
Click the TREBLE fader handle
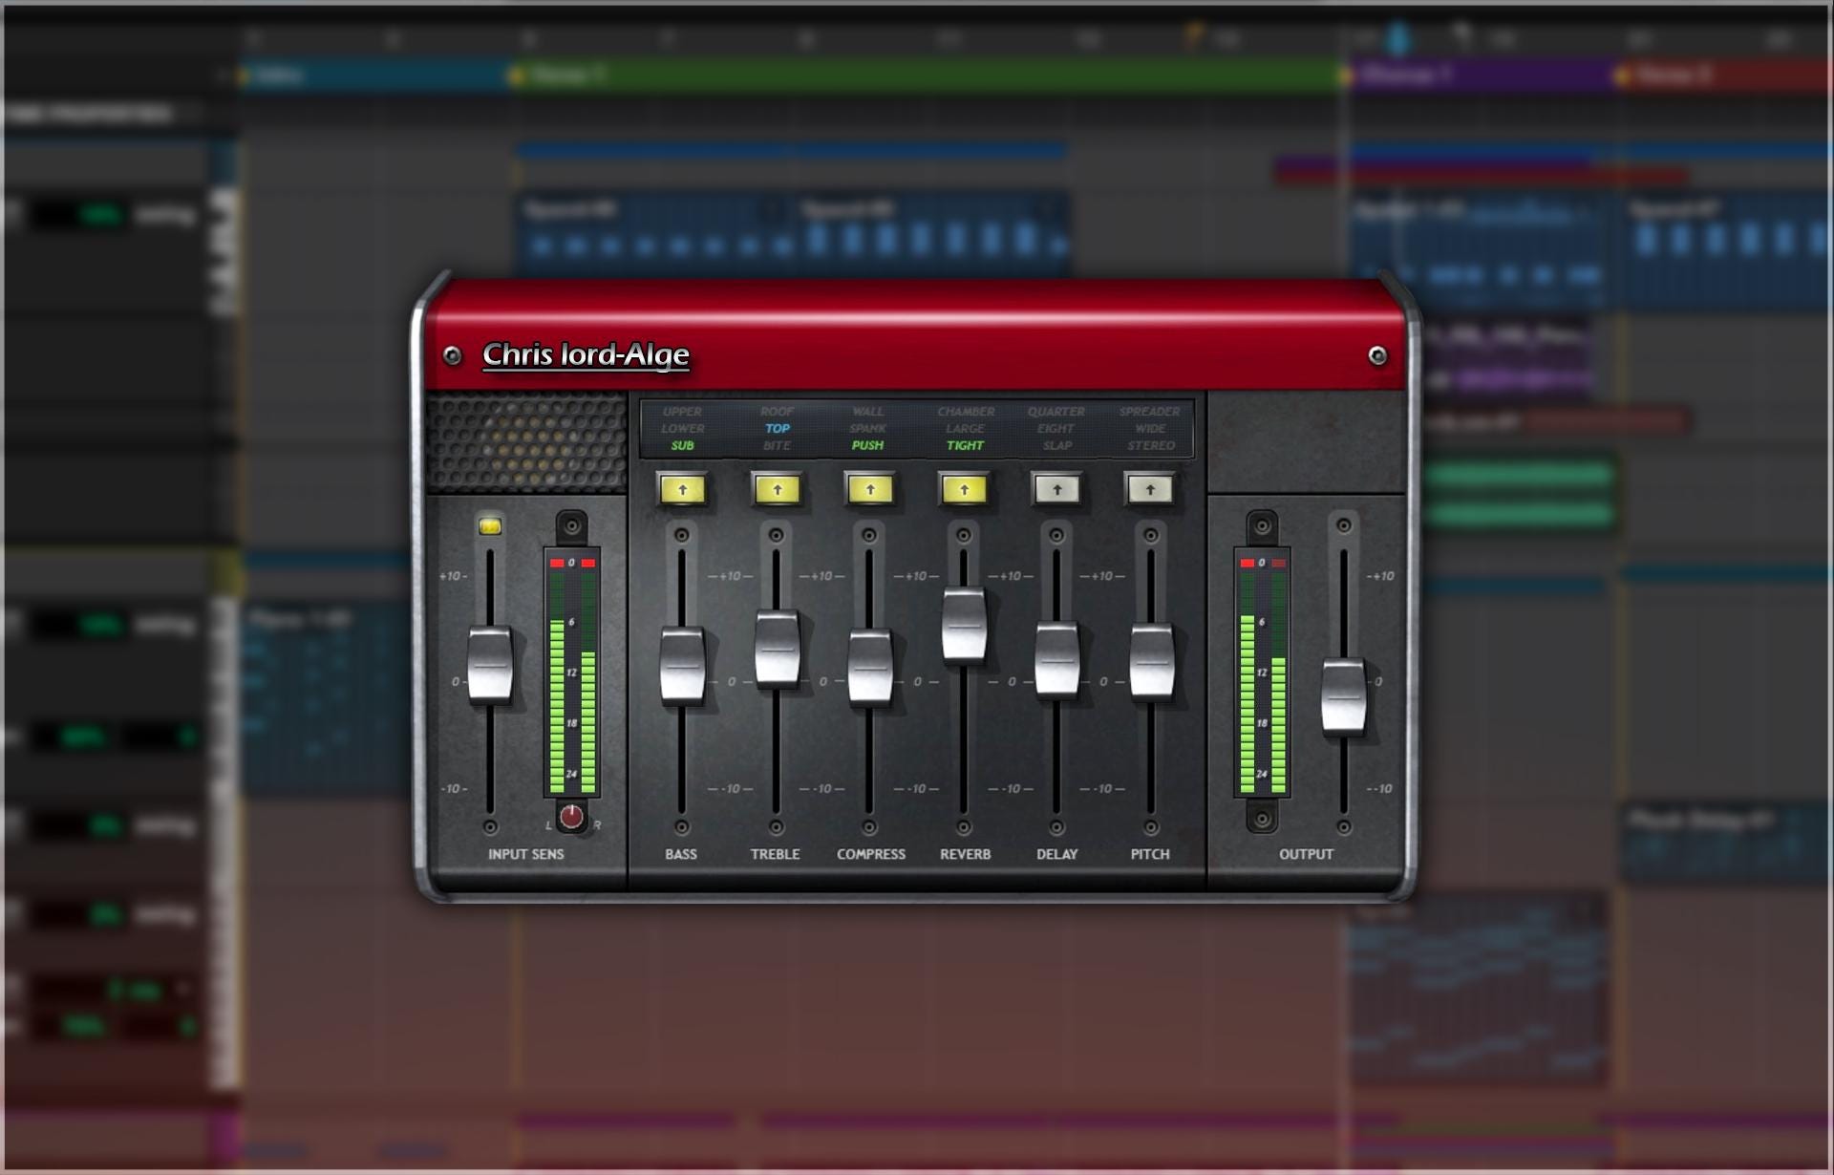coord(777,648)
